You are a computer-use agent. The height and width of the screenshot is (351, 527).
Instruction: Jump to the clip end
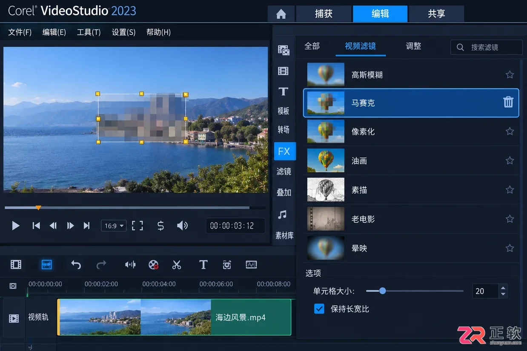coord(87,226)
